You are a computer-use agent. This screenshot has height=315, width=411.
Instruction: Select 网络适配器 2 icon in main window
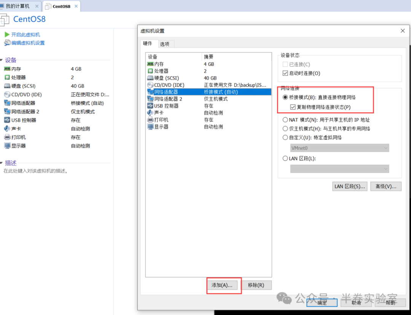click(7, 111)
